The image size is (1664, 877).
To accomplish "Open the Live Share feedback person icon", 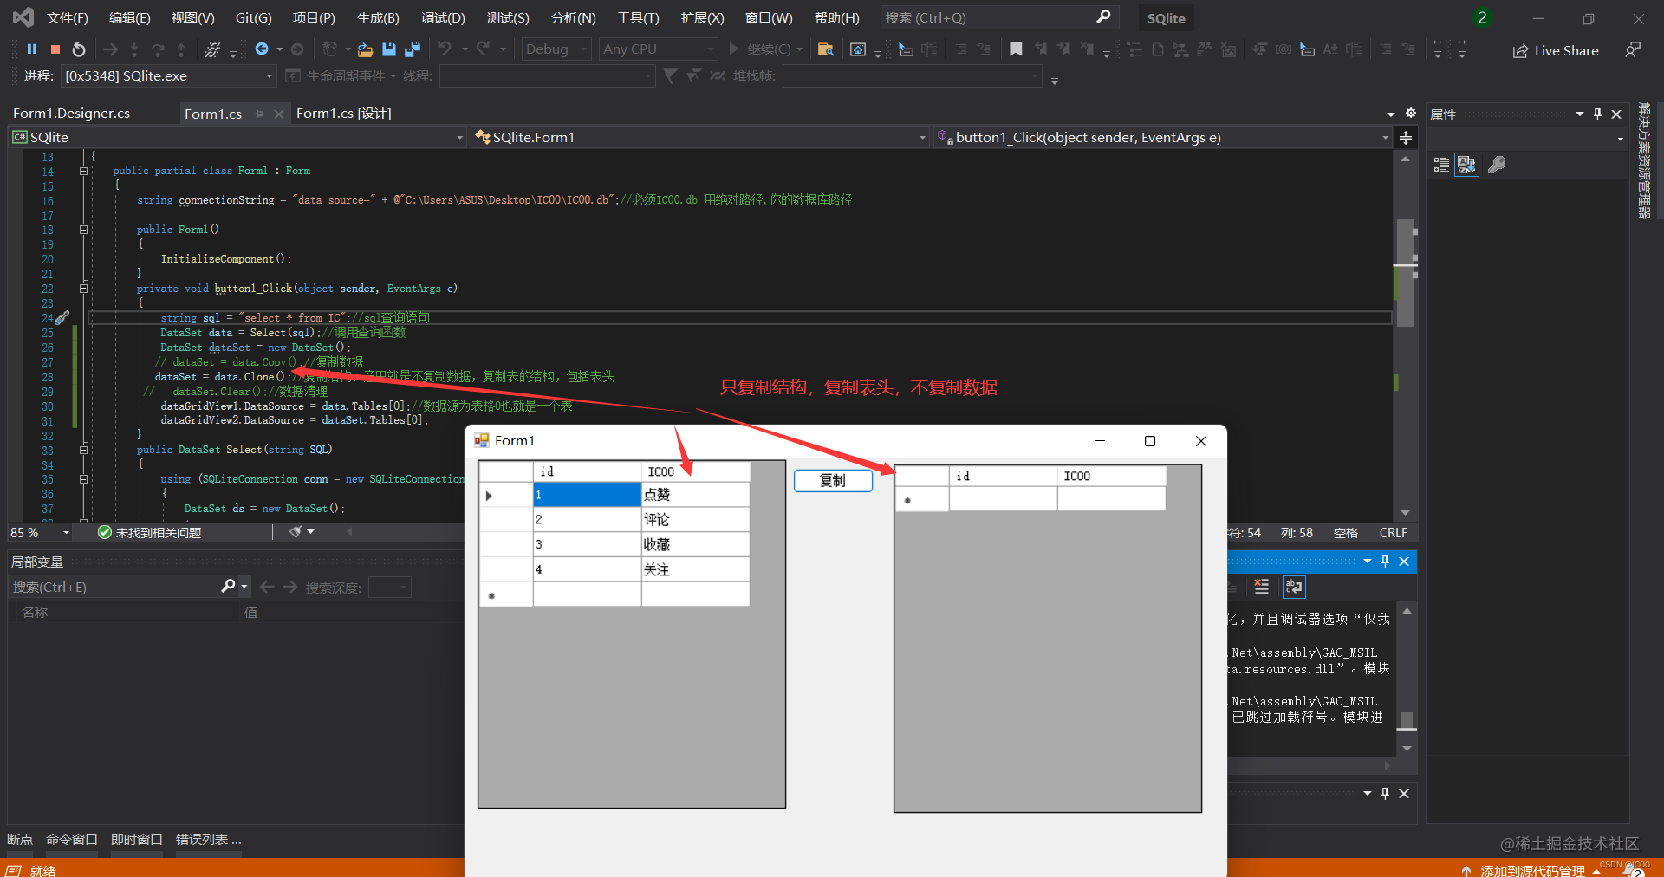I will 1633,50.
